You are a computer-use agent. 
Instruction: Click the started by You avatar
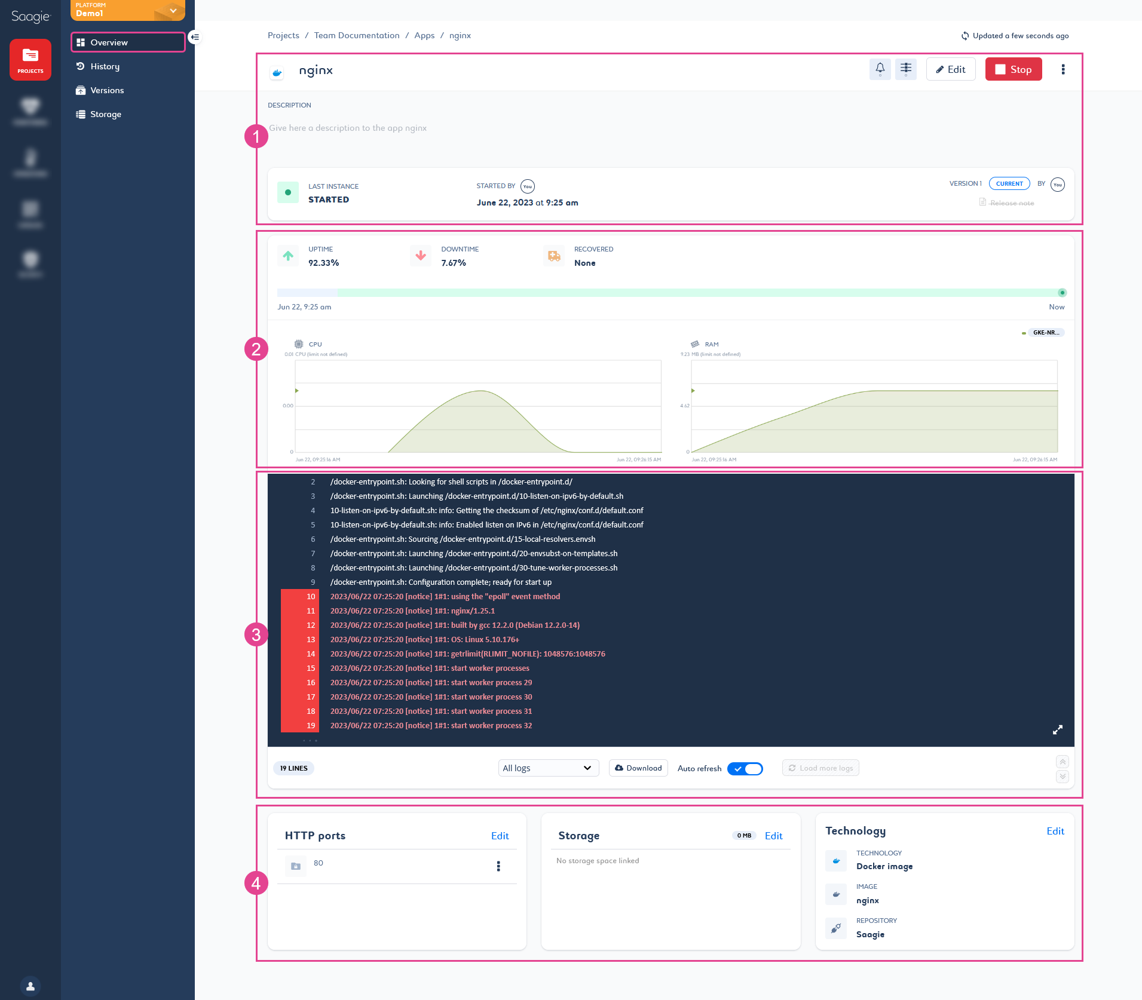pyautogui.click(x=527, y=186)
